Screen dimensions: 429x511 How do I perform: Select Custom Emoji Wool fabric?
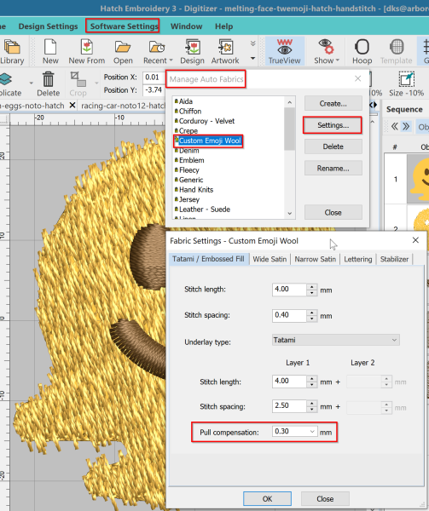210,141
